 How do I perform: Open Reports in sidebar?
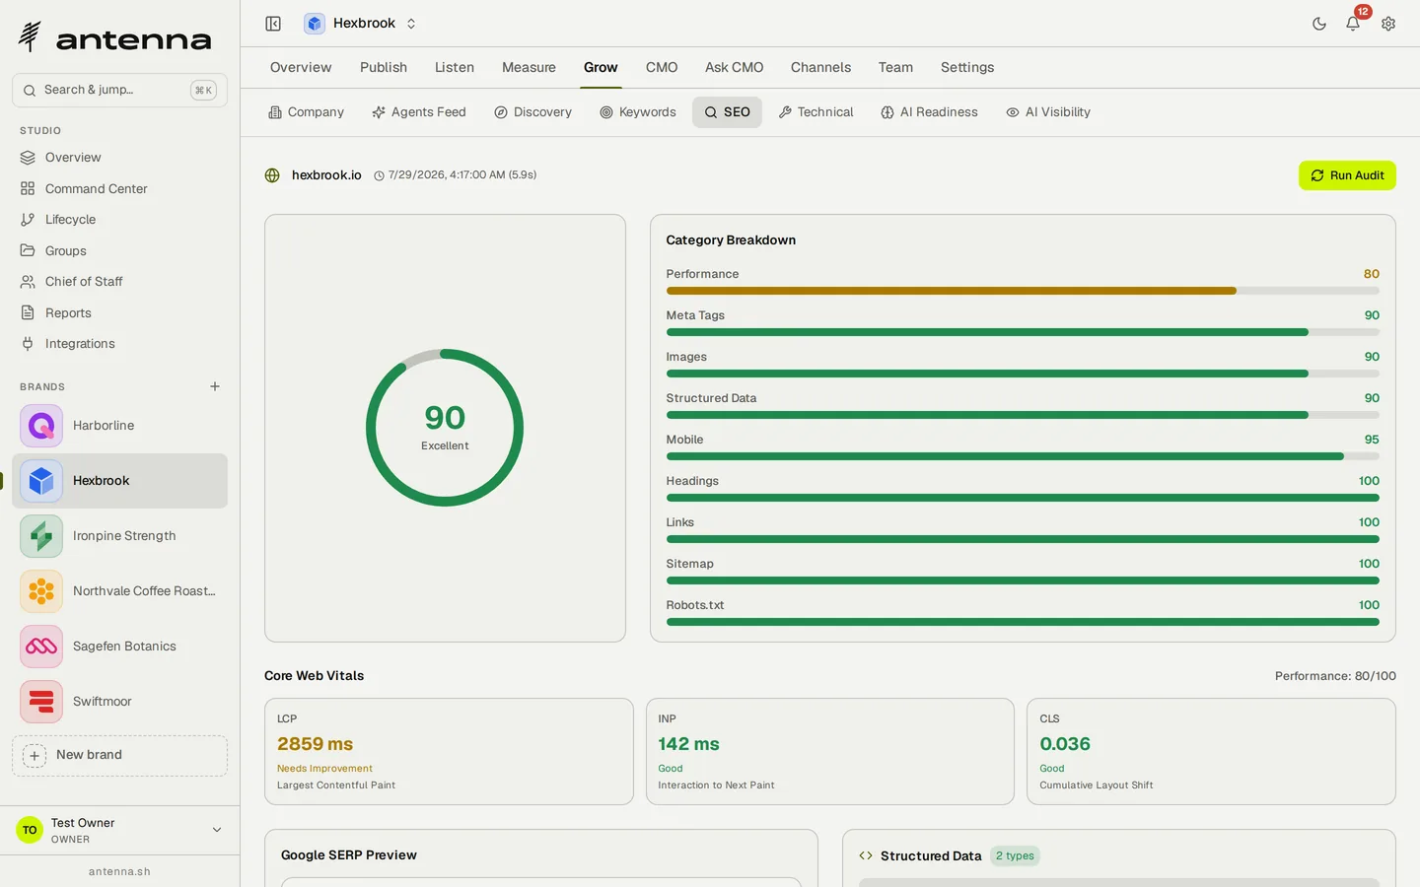pyautogui.click(x=119, y=312)
